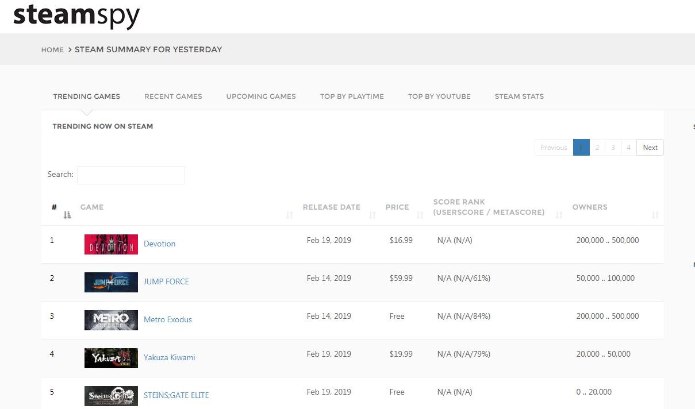695x409 pixels.
Task: Switch to the Top by Playtime tab
Action: point(352,97)
